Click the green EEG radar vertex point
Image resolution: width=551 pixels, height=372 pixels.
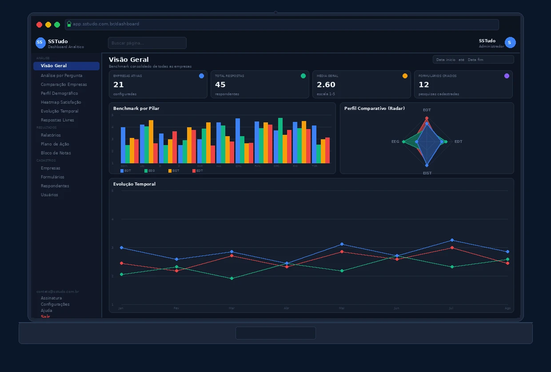[x=403, y=142]
